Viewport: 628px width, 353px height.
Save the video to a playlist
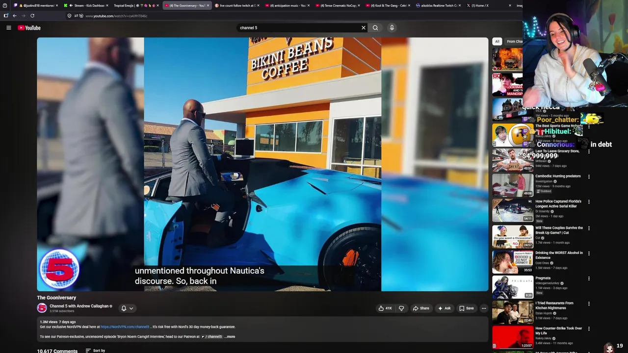tap(467, 308)
